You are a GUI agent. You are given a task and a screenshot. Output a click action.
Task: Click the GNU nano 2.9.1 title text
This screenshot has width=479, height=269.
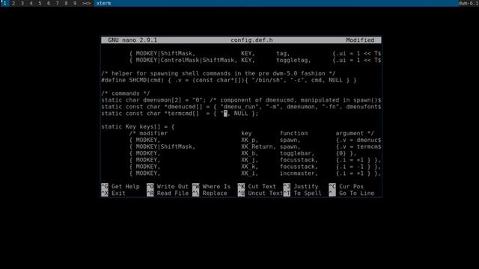point(132,40)
